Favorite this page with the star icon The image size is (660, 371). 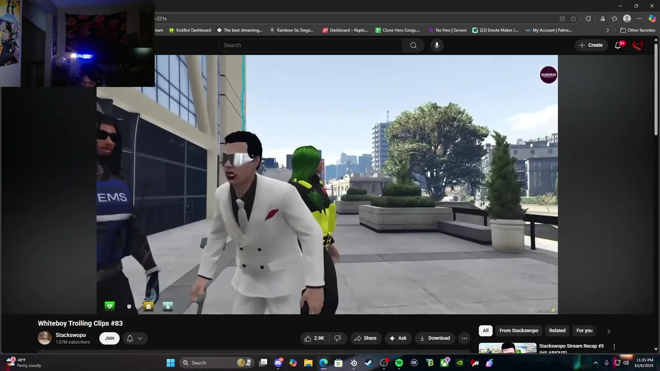tap(573, 19)
